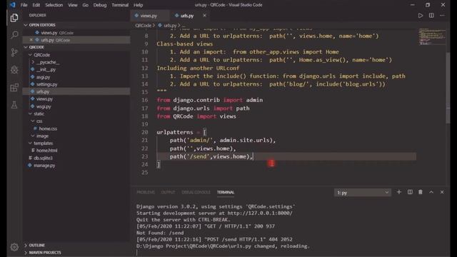The image size is (457, 257).
Task: Open wsgi.py in the file tree
Action: pyautogui.click(x=76, y=106)
